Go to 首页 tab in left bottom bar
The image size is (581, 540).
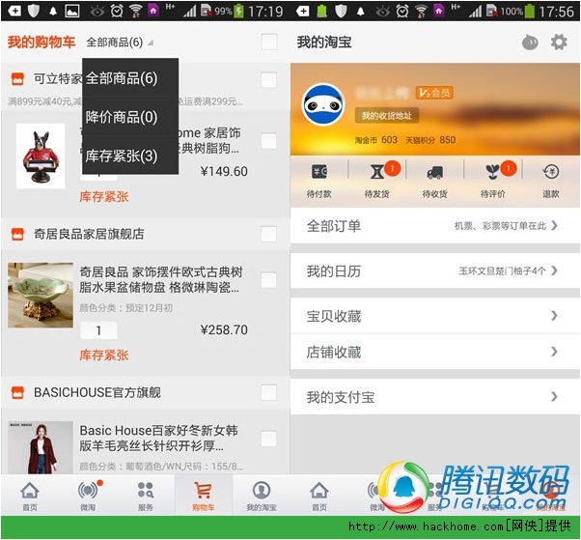(30, 496)
